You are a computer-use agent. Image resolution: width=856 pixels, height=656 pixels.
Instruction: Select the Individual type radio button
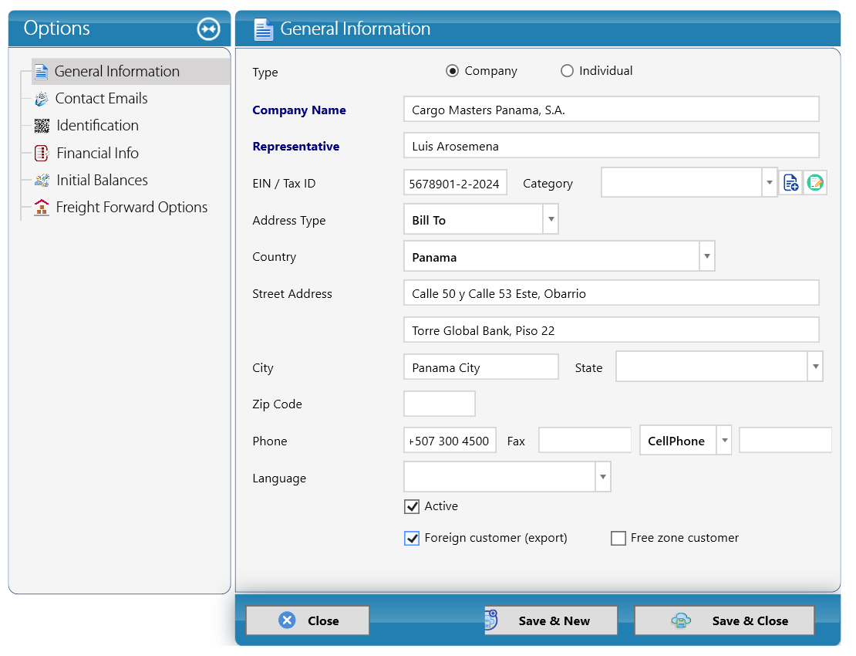[568, 71]
